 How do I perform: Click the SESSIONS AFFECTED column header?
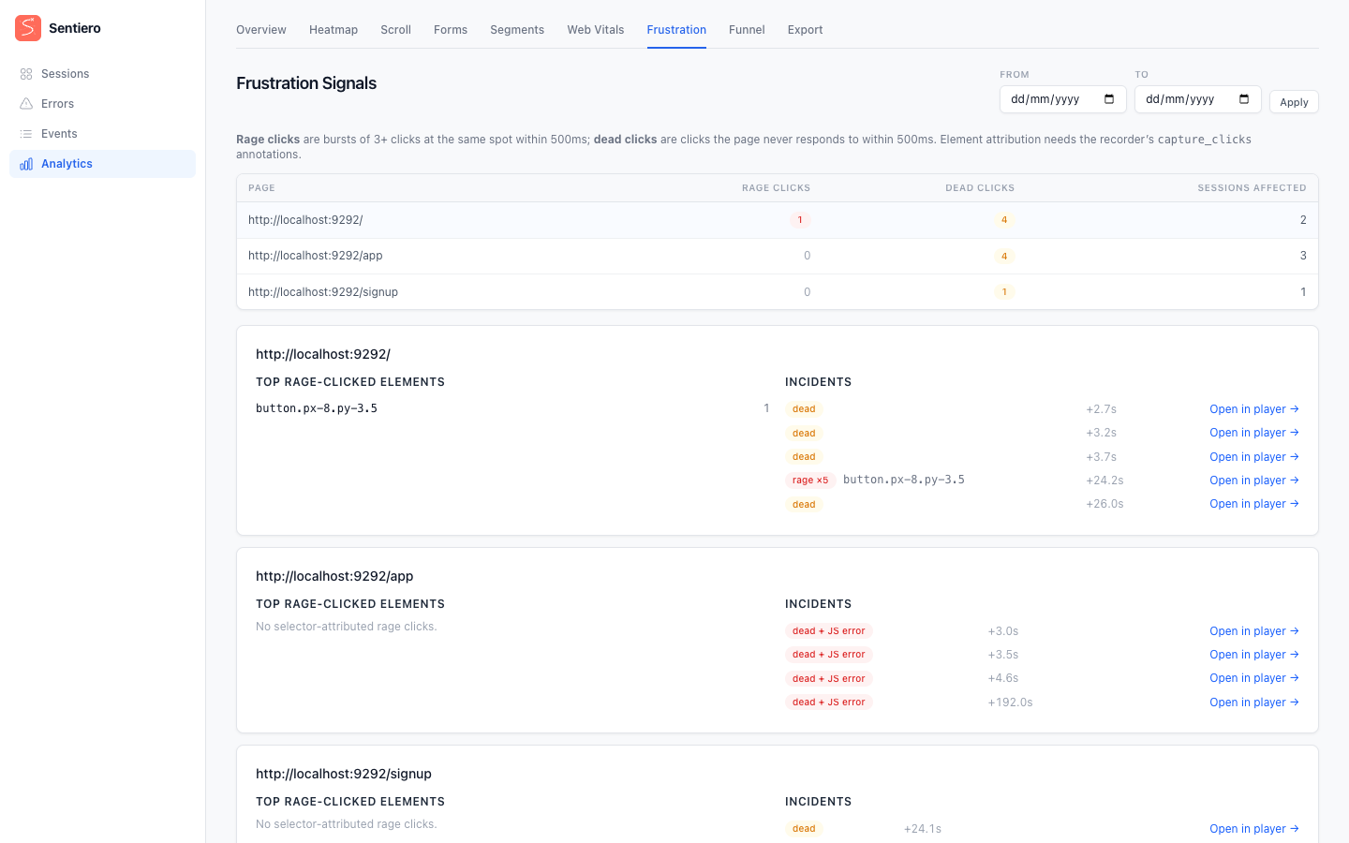coord(1252,188)
